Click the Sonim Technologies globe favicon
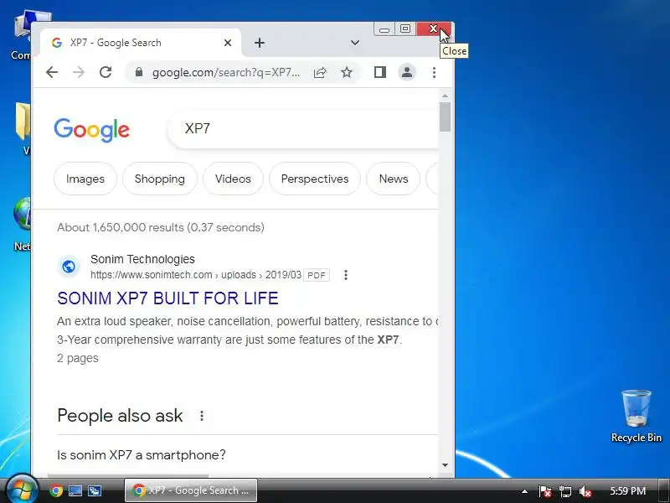Screen dimensions: 670x503 coord(69,267)
